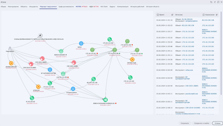Screen dimensions: 223x126
Task: Click the w3wp.exe process node icon
Action: (x=38, y=86)
